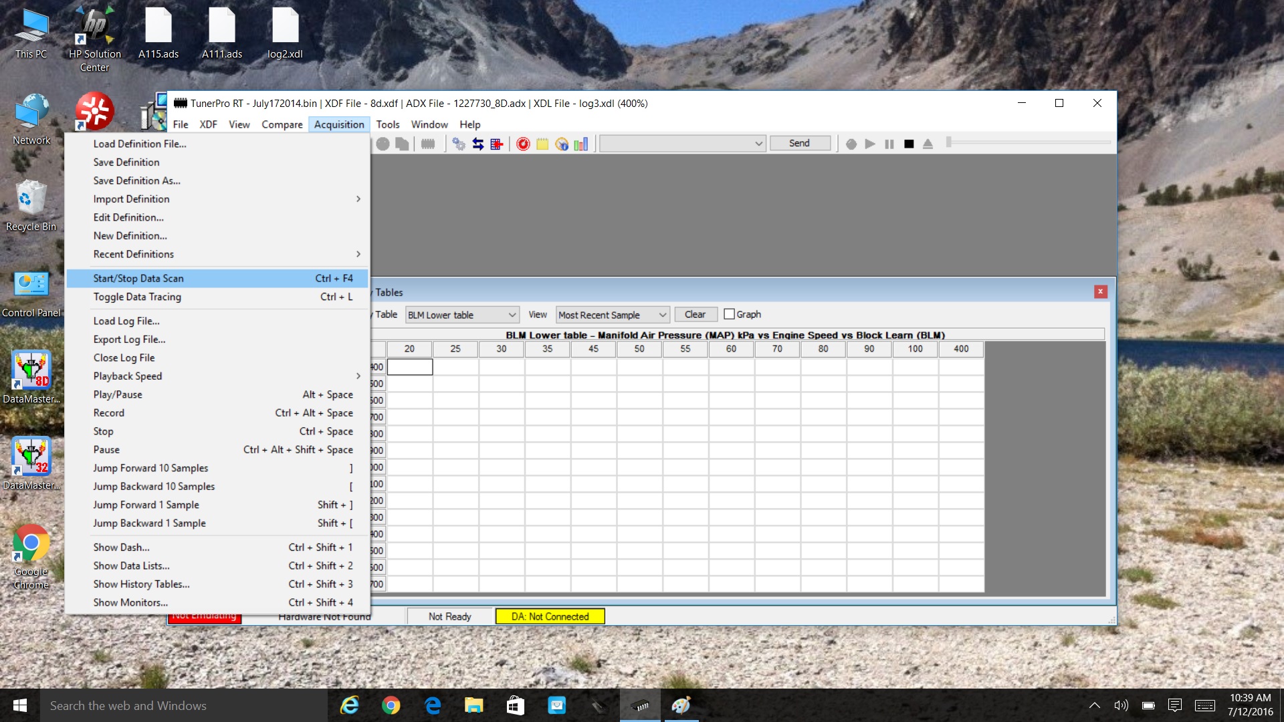Open the Compare menu
The width and height of the screenshot is (1284, 722).
point(282,124)
